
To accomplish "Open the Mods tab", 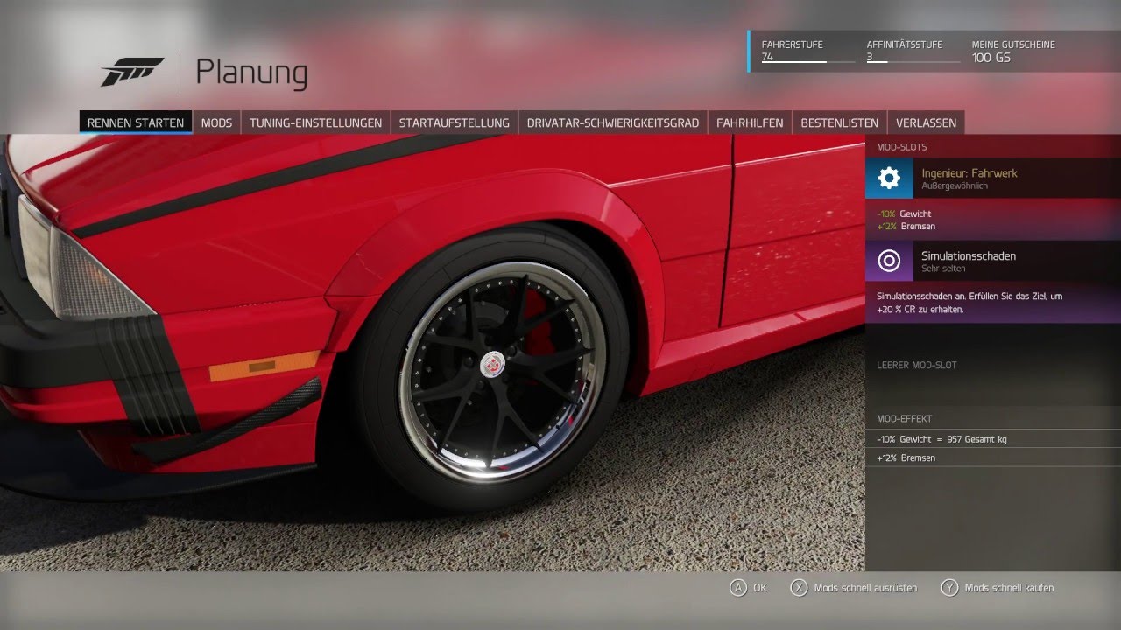I will coord(216,122).
